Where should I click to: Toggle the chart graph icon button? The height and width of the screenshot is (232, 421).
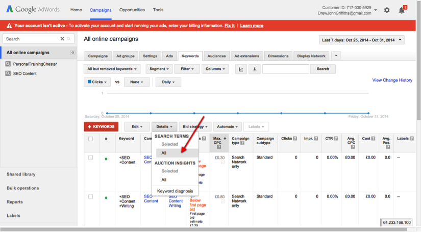[x=241, y=69]
